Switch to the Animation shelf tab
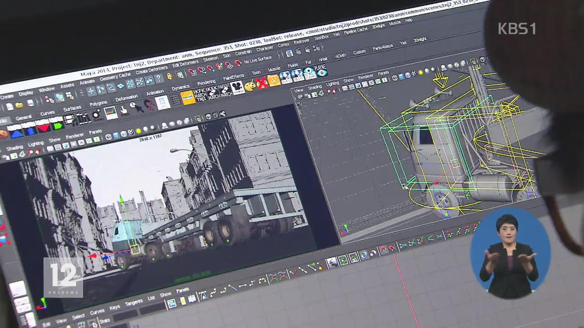This screenshot has width=584, height=328. click(155, 93)
